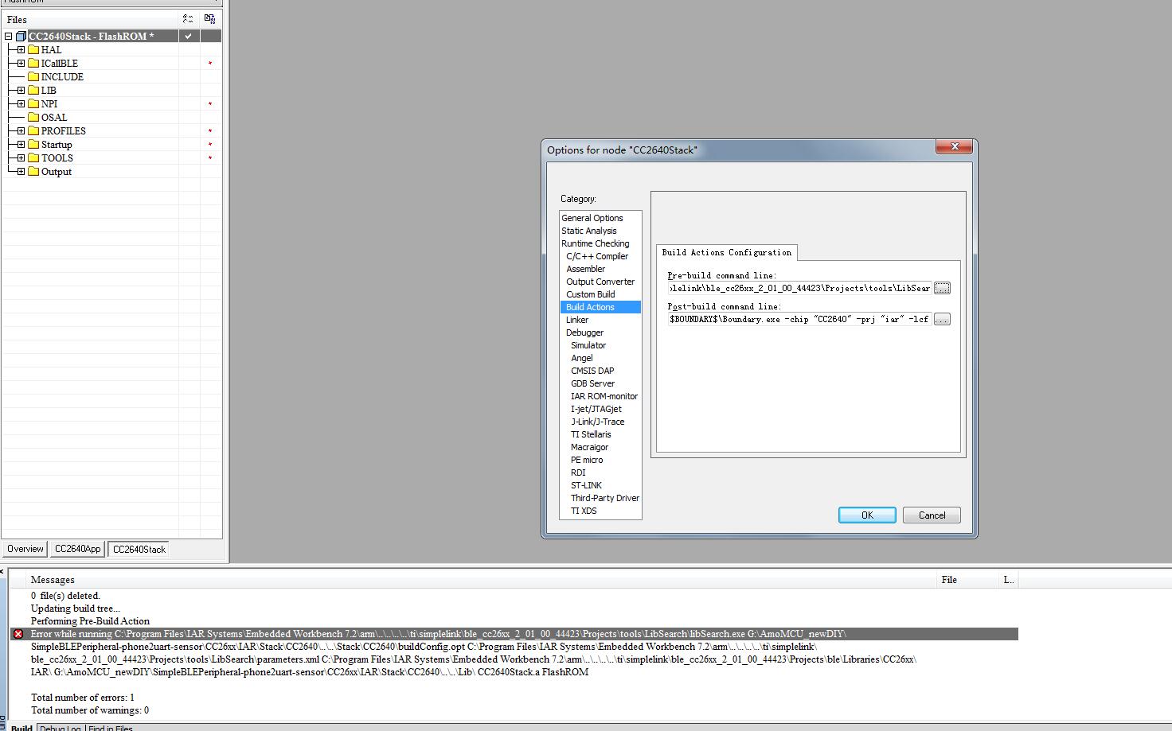
Task: Choose the C/C++ Compiler category
Action: pyautogui.click(x=597, y=256)
